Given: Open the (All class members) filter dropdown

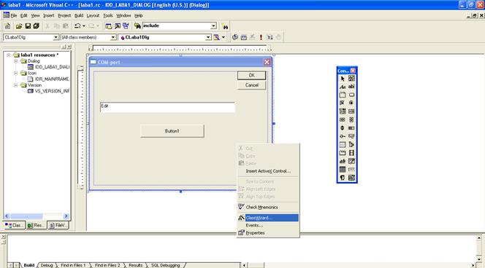Looking at the screenshot, I should (113, 37).
